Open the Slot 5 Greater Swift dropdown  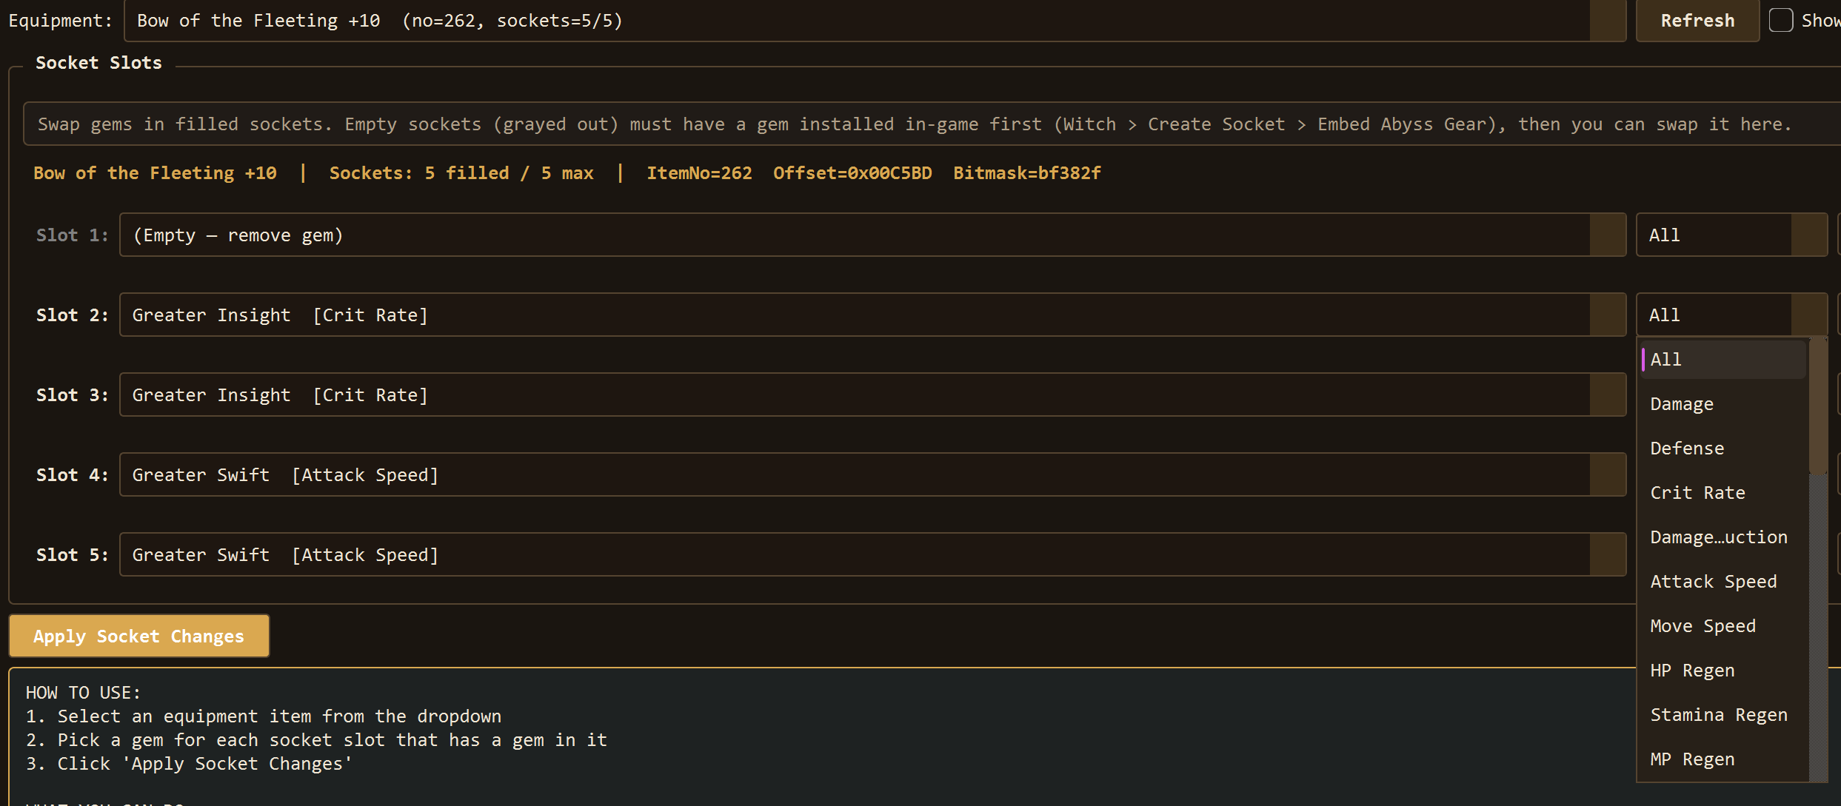click(x=1607, y=555)
